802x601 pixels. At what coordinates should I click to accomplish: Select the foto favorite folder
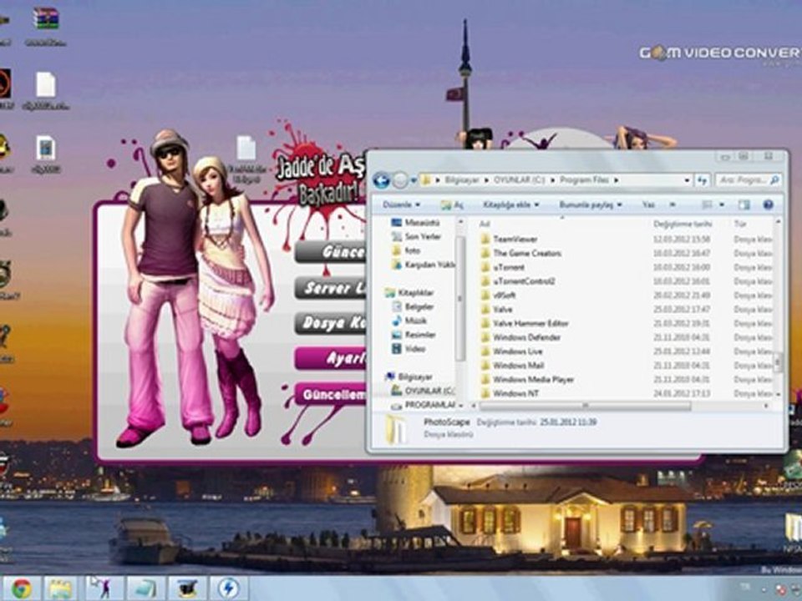pos(406,250)
